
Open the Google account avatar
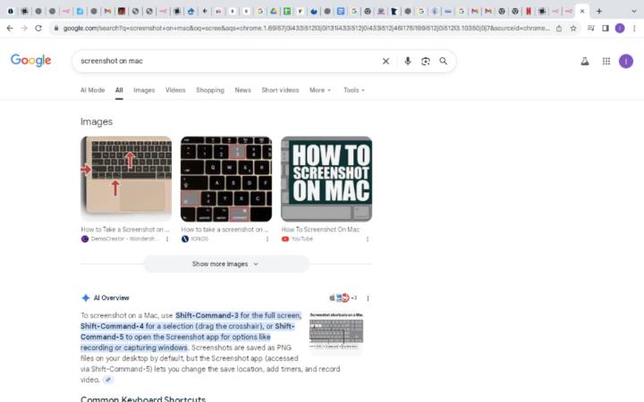(x=626, y=61)
